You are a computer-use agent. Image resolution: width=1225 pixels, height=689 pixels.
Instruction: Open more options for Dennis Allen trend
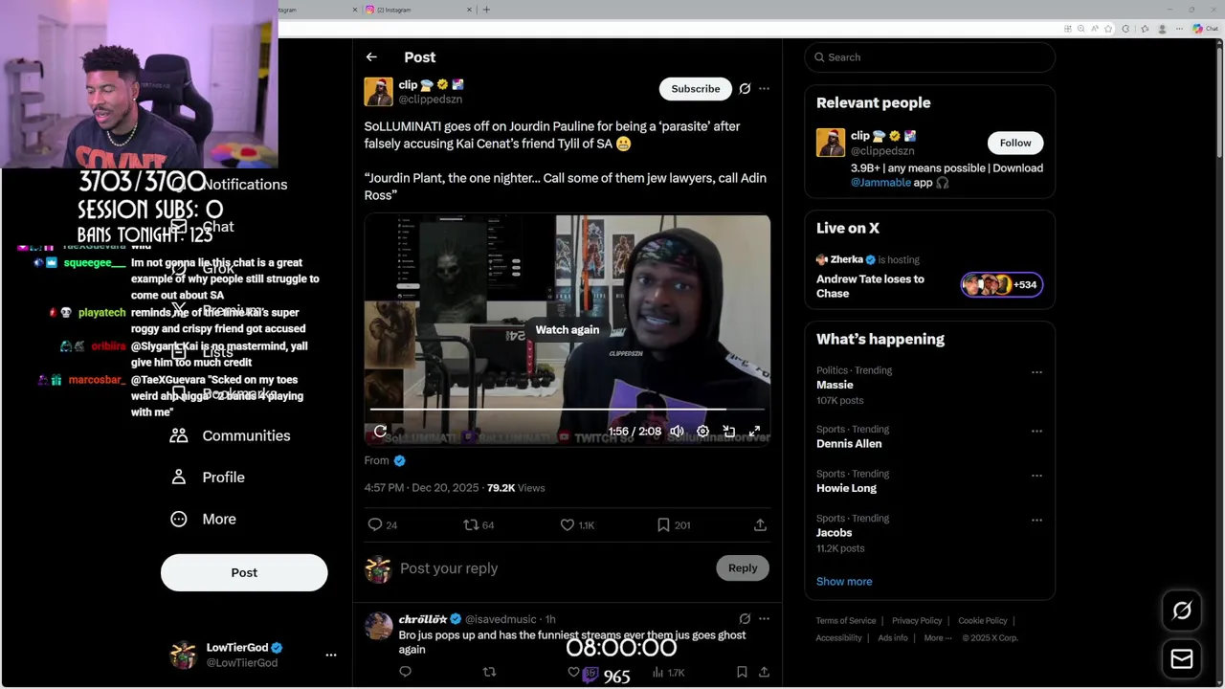pyautogui.click(x=1036, y=432)
